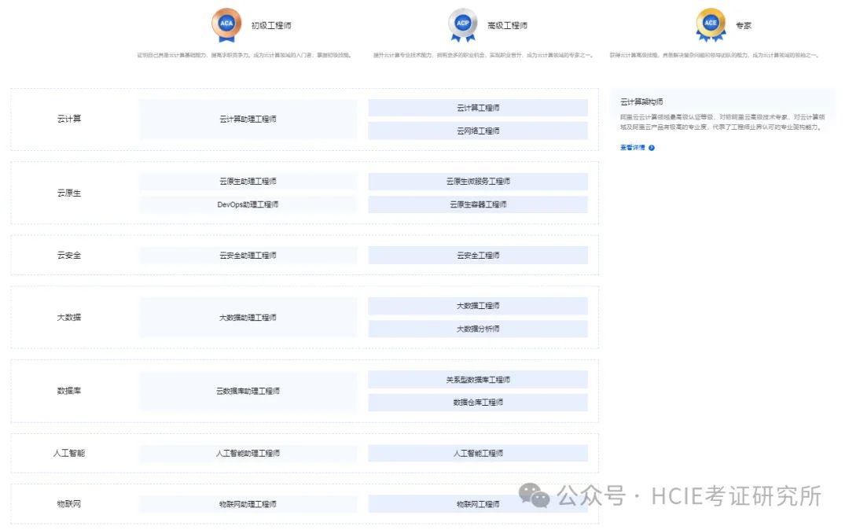The image size is (849, 530).
Task: Select the 高级工程师 level heading
Action: (507, 26)
